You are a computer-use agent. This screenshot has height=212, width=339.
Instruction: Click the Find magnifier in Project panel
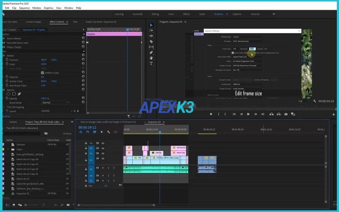pos(62,205)
